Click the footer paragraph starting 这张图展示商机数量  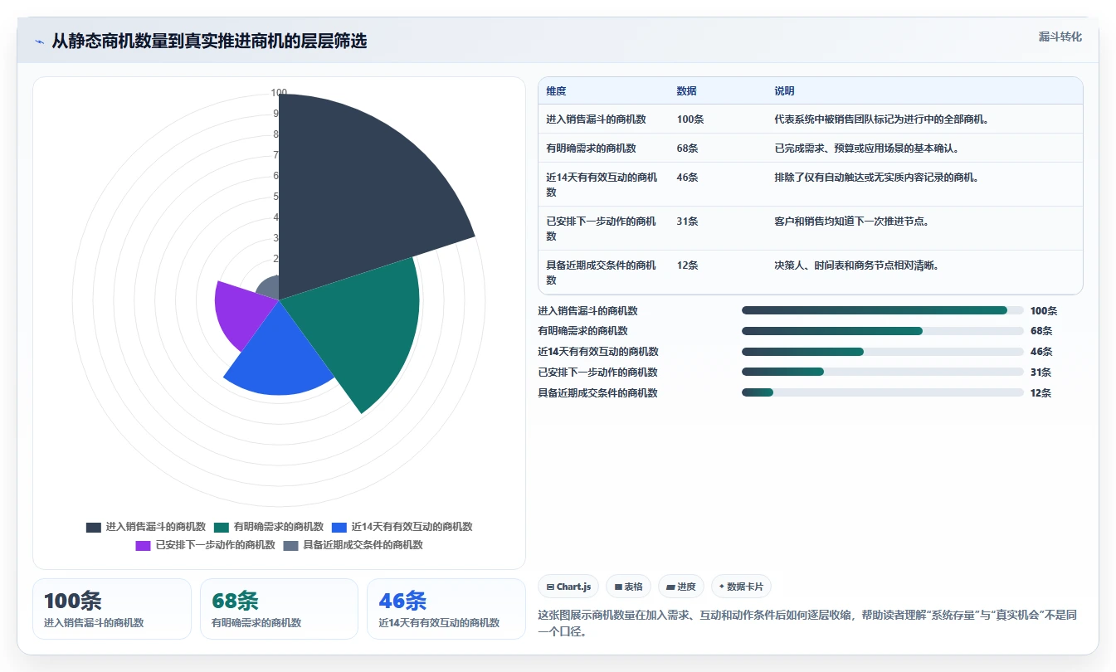pyautogui.click(x=807, y=623)
